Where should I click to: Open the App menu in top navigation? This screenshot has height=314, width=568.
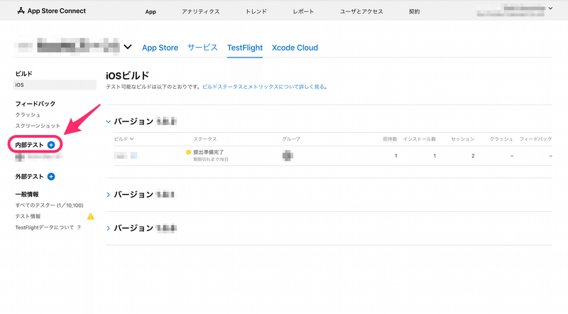pyautogui.click(x=151, y=11)
